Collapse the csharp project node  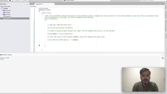[x=1, y=8]
